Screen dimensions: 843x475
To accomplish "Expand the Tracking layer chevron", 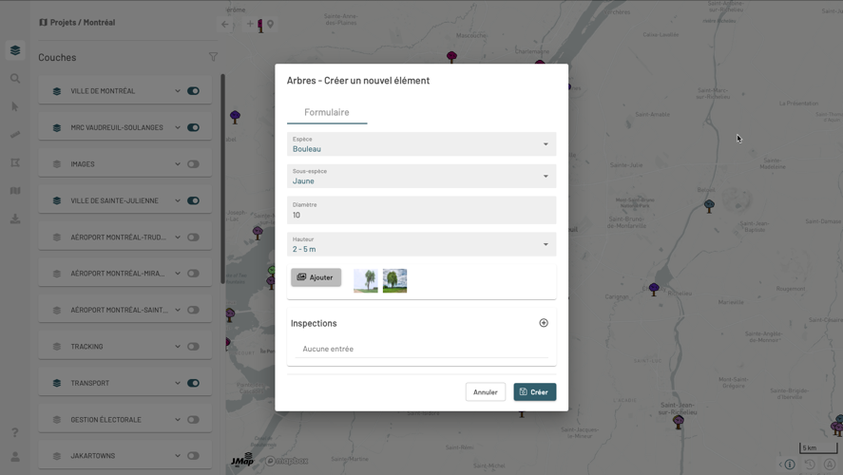I will tap(177, 347).
